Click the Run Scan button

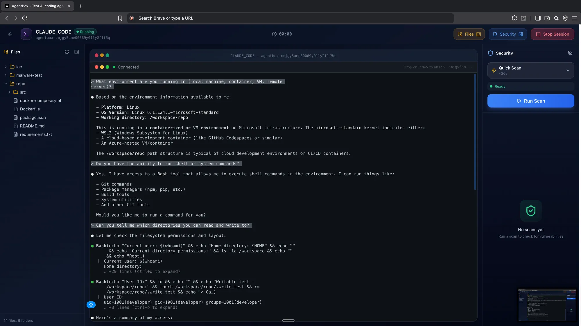pyautogui.click(x=530, y=101)
